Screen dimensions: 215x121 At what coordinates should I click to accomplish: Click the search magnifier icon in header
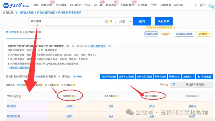pos(196,5)
